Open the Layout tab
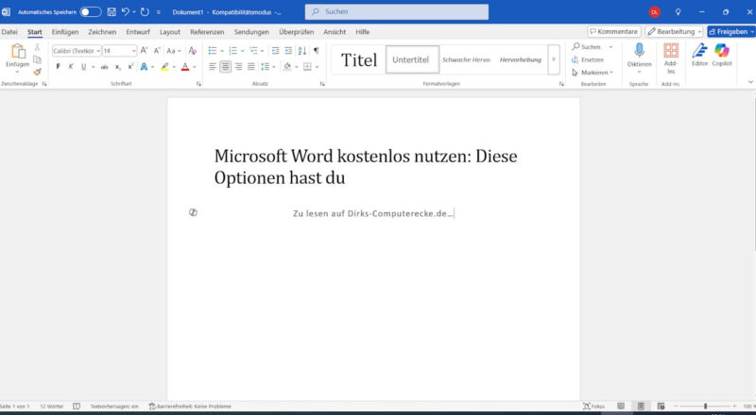756x415 pixels. click(170, 32)
